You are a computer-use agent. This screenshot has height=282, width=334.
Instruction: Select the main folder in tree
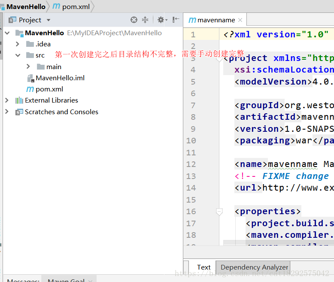tap(54, 67)
